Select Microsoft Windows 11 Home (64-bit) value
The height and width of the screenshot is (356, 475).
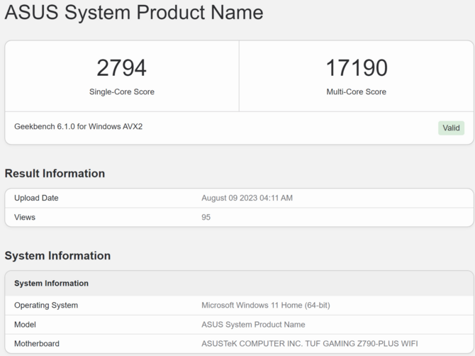click(x=266, y=305)
